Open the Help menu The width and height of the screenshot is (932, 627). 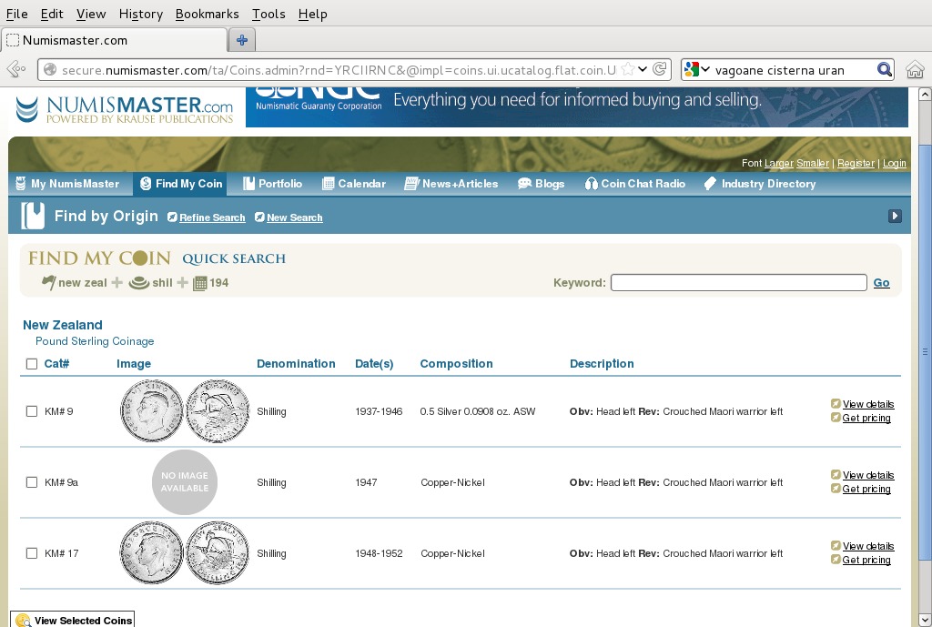coord(313,14)
